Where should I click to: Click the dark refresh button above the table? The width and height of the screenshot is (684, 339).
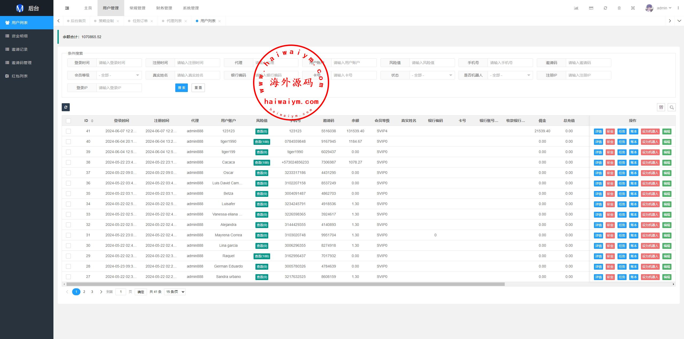click(66, 107)
